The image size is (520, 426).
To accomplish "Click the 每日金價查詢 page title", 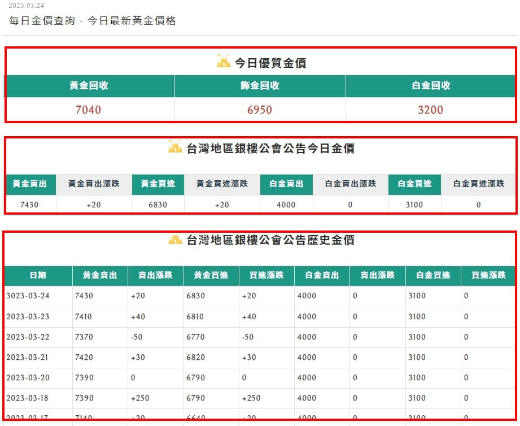I will pos(92,20).
